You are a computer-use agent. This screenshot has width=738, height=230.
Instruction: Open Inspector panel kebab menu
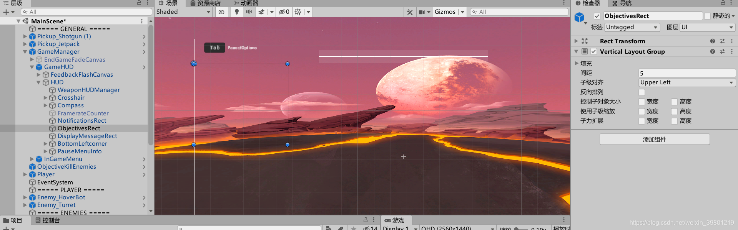[x=732, y=3]
